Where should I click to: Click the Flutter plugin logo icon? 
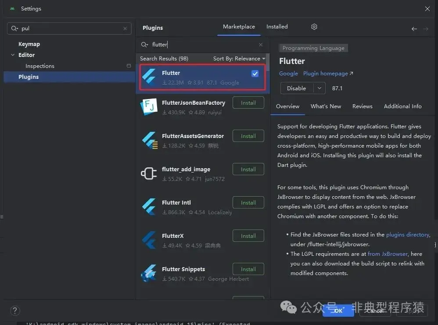point(149,77)
